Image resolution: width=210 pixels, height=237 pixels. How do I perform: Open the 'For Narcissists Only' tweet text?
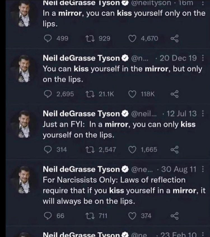tap(123, 190)
